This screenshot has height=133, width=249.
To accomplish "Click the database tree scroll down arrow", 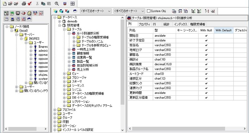I will 122,130.
